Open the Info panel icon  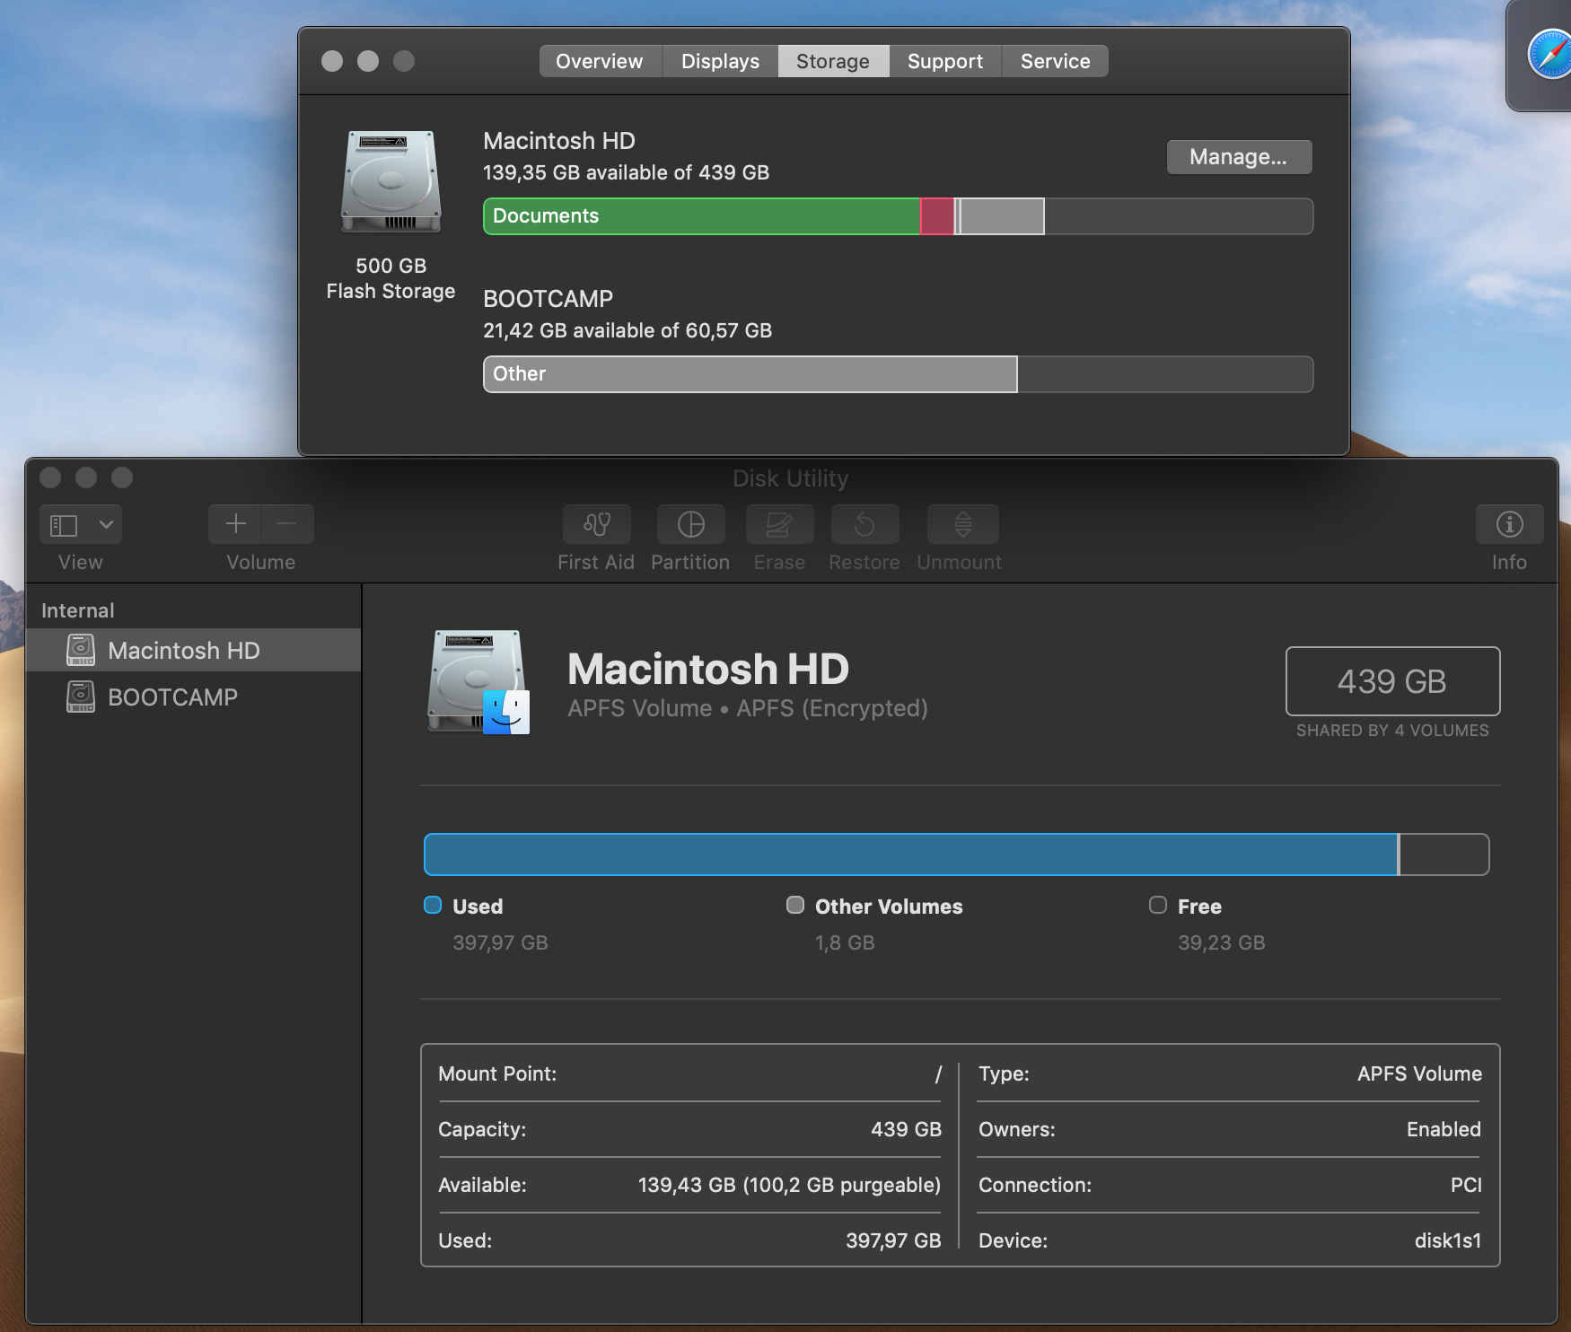[1509, 524]
